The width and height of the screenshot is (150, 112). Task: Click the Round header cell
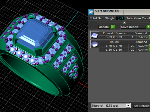[x=113, y=42]
